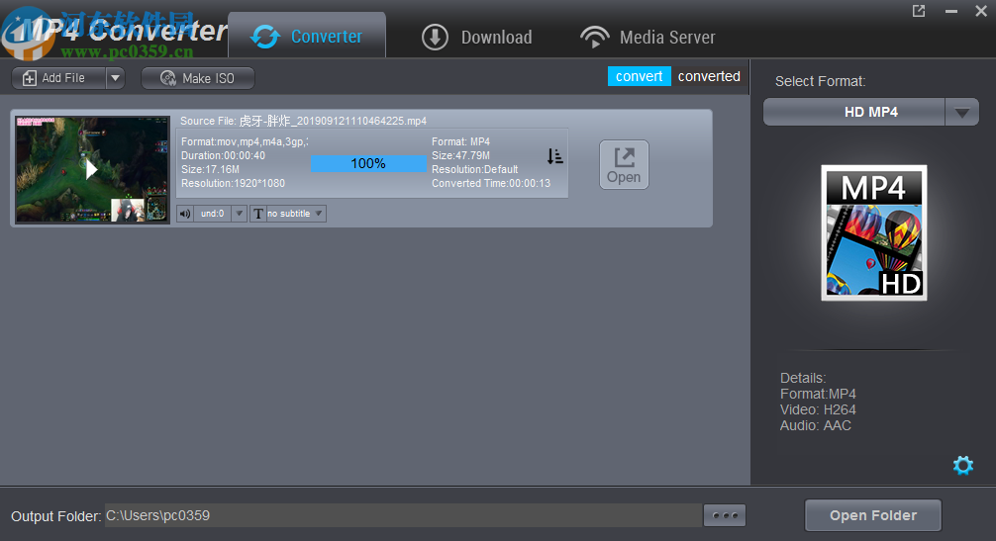The image size is (996, 541).
Task: Expand the Add File dropdown arrow
Action: (115, 78)
